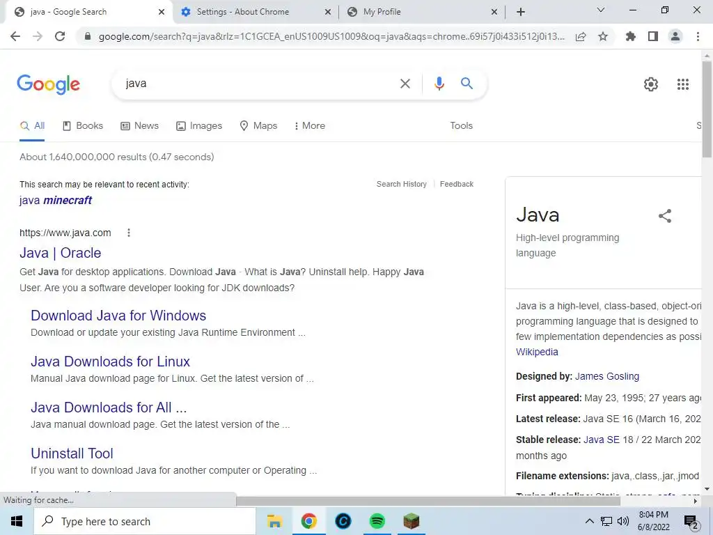Click the horizontal scrollbar thumb
Viewport: 713px width, 535px height.
pos(428,501)
